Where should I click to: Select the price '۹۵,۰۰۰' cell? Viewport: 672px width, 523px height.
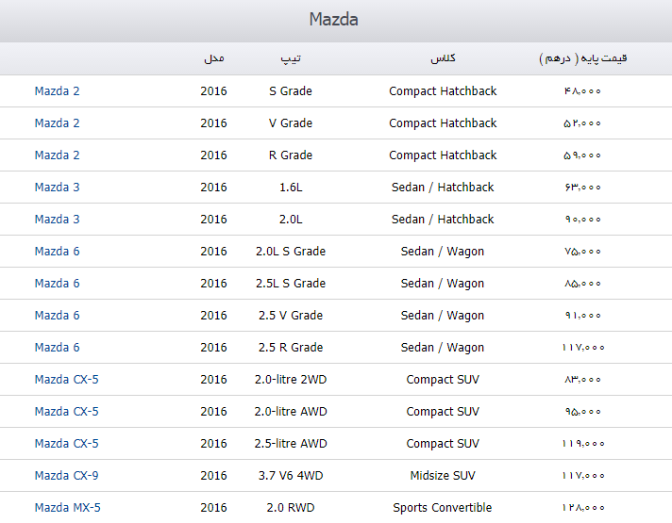tap(583, 412)
